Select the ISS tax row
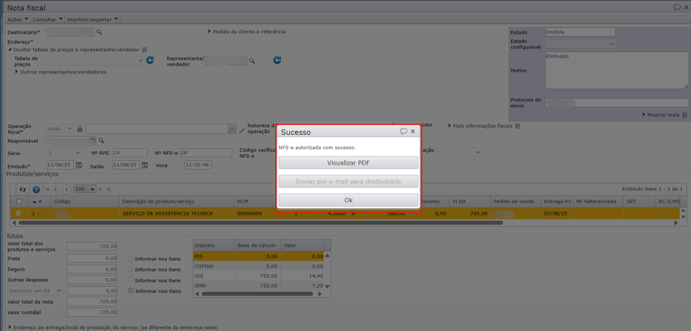691x331 pixels. pyautogui.click(x=258, y=276)
